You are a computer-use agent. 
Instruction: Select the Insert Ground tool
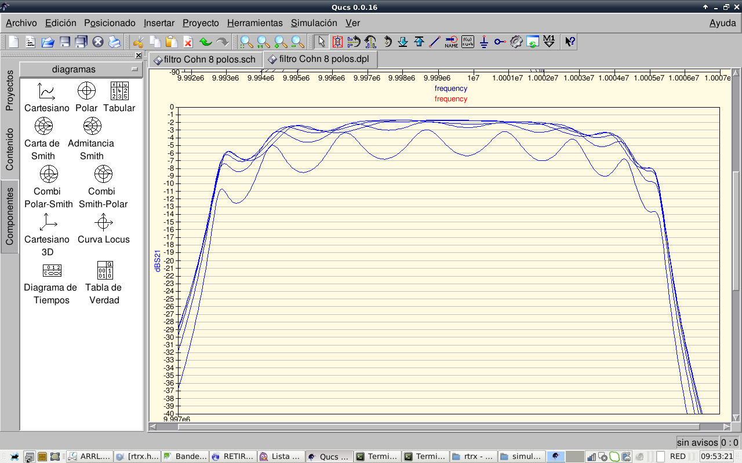coord(484,42)
